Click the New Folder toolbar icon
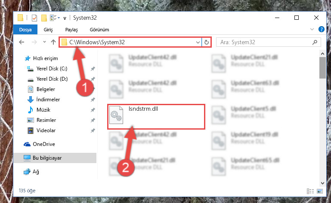This screenshot has width=331, height=203. [x=44, y=18]
